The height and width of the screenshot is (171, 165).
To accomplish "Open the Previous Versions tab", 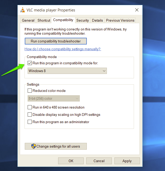I will [120, 20].
